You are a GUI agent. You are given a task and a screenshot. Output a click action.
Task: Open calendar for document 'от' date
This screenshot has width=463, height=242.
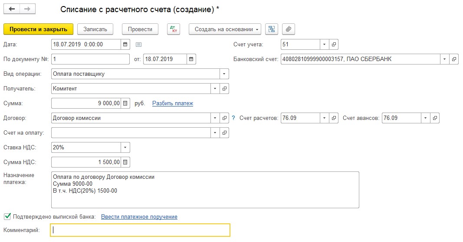pyautogui.click(x=191, y=59)
